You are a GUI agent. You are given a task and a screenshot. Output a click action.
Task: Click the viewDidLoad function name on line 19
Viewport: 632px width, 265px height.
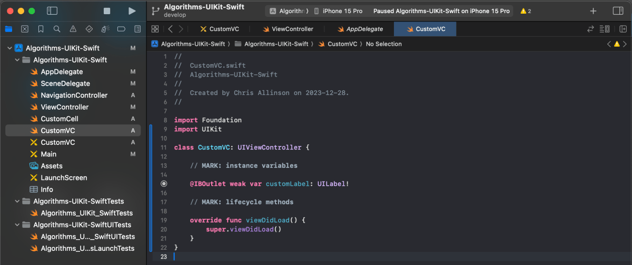[268, 220]
